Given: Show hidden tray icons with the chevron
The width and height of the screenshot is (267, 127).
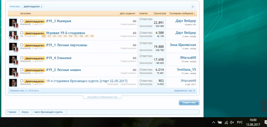Looking at the screenshot, I should click(214, 122).
